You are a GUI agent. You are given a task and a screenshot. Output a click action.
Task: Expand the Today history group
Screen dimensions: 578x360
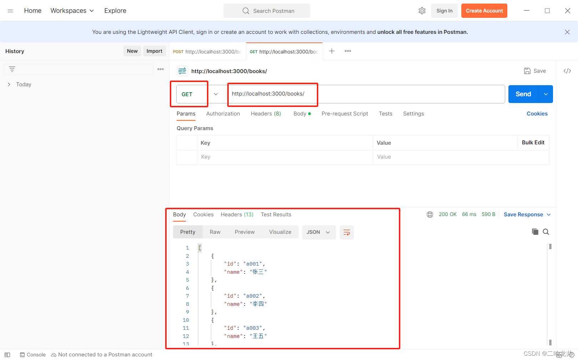[x=9, y=84]
